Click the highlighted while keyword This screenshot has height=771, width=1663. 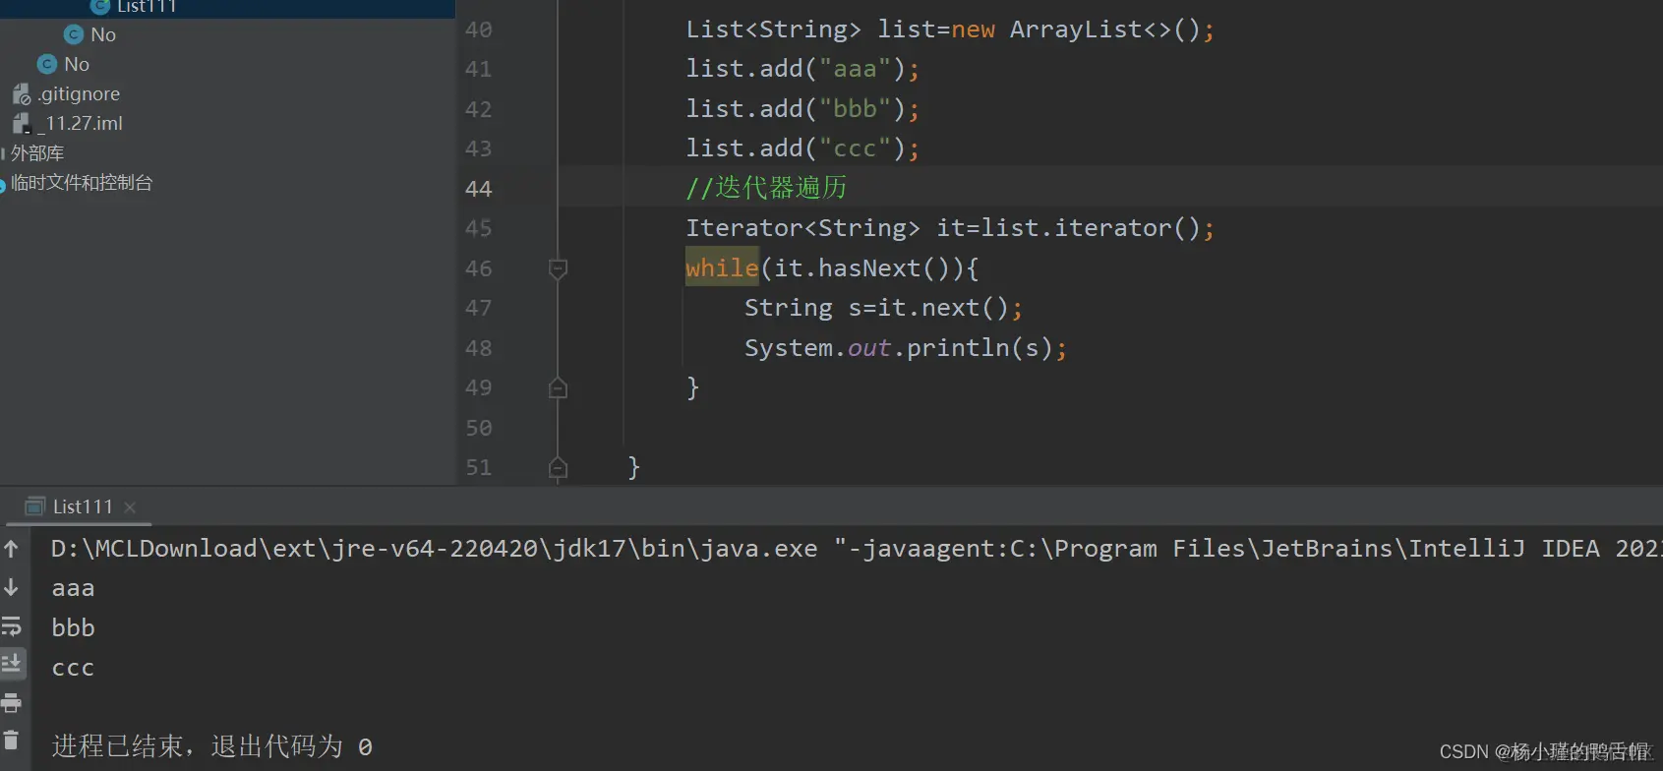pos(722,267)
